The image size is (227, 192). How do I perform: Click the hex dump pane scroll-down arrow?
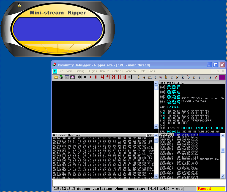pyautogui.click(x=156, y=176)
